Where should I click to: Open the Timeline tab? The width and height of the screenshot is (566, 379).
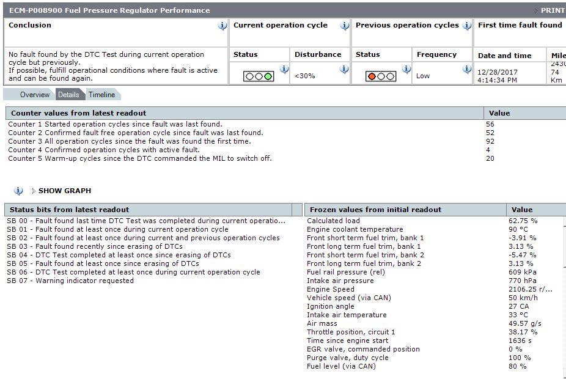tap(101, 95)
